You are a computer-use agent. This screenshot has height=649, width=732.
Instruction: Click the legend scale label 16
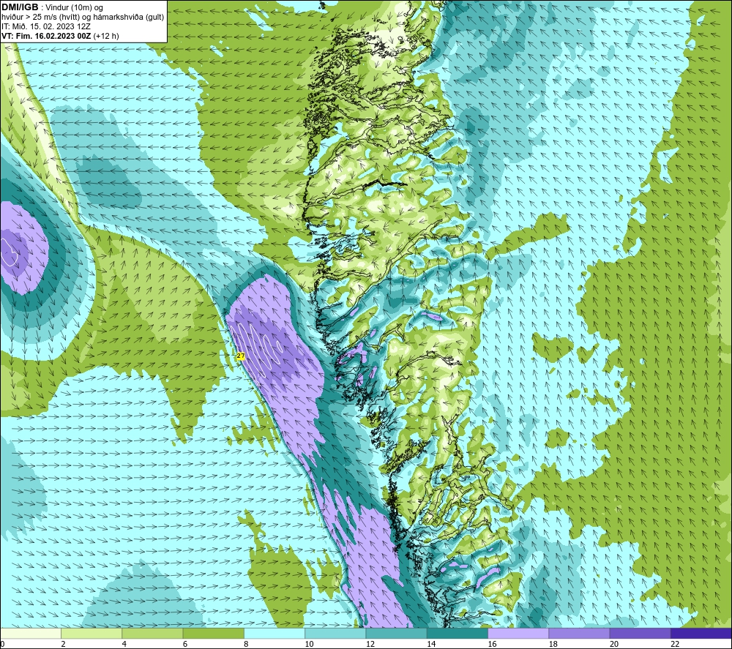[492, 644]
